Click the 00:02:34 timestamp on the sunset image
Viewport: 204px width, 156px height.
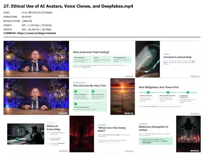(x=129, y=113)
